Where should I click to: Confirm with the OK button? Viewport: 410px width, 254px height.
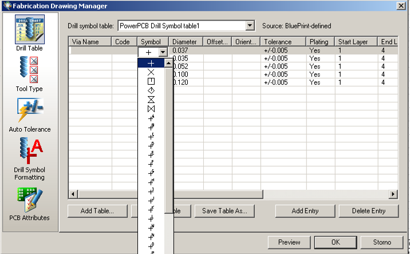(336, 243)
